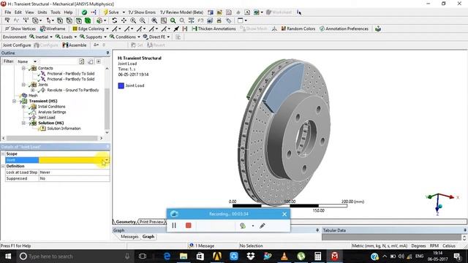Click the Print icon in toolbar
This screenshot has width=468, height=263.
tap(219, 20)
